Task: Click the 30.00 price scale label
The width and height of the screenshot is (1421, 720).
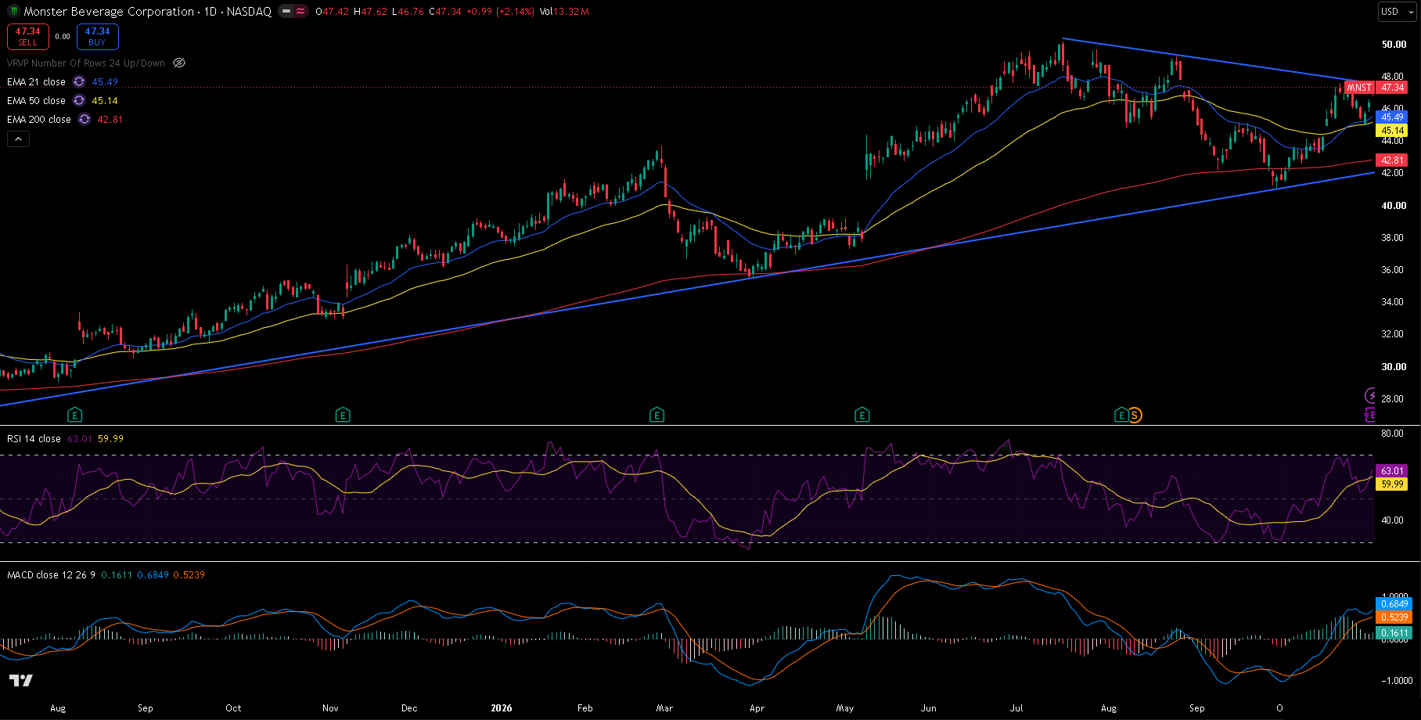Action: click(1394, 366)
